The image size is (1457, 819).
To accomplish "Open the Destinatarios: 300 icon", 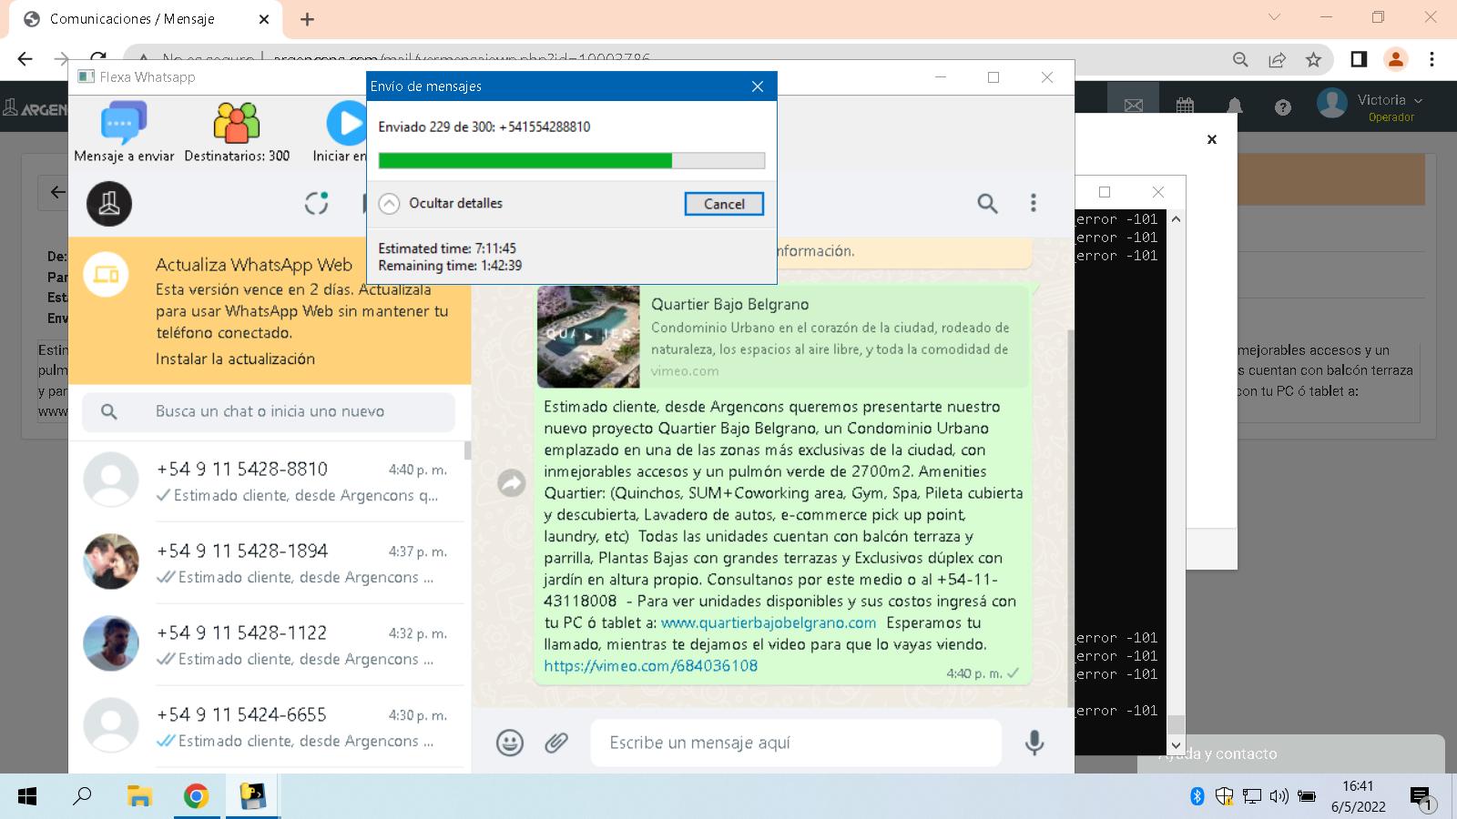I will [237, 123].
